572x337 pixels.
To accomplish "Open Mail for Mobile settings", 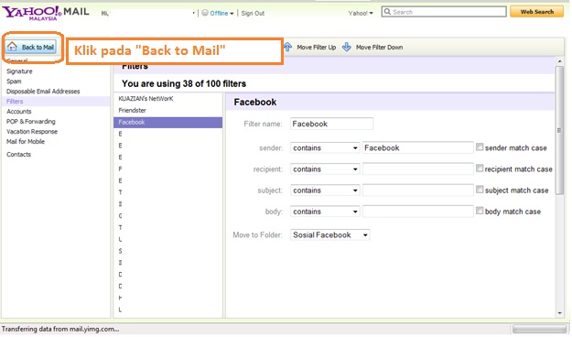I will coord(26,141).
